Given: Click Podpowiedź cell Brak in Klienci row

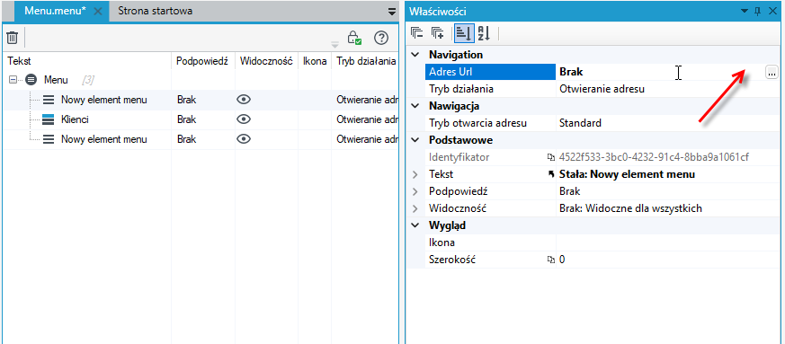Looking at the screenshot, I should (187, 119).
